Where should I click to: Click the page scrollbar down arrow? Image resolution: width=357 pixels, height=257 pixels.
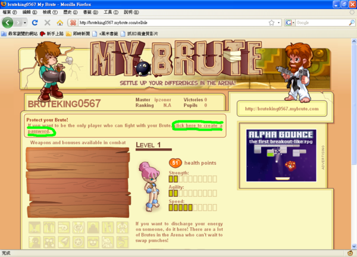pyautogui.click(x=354, y=246)
